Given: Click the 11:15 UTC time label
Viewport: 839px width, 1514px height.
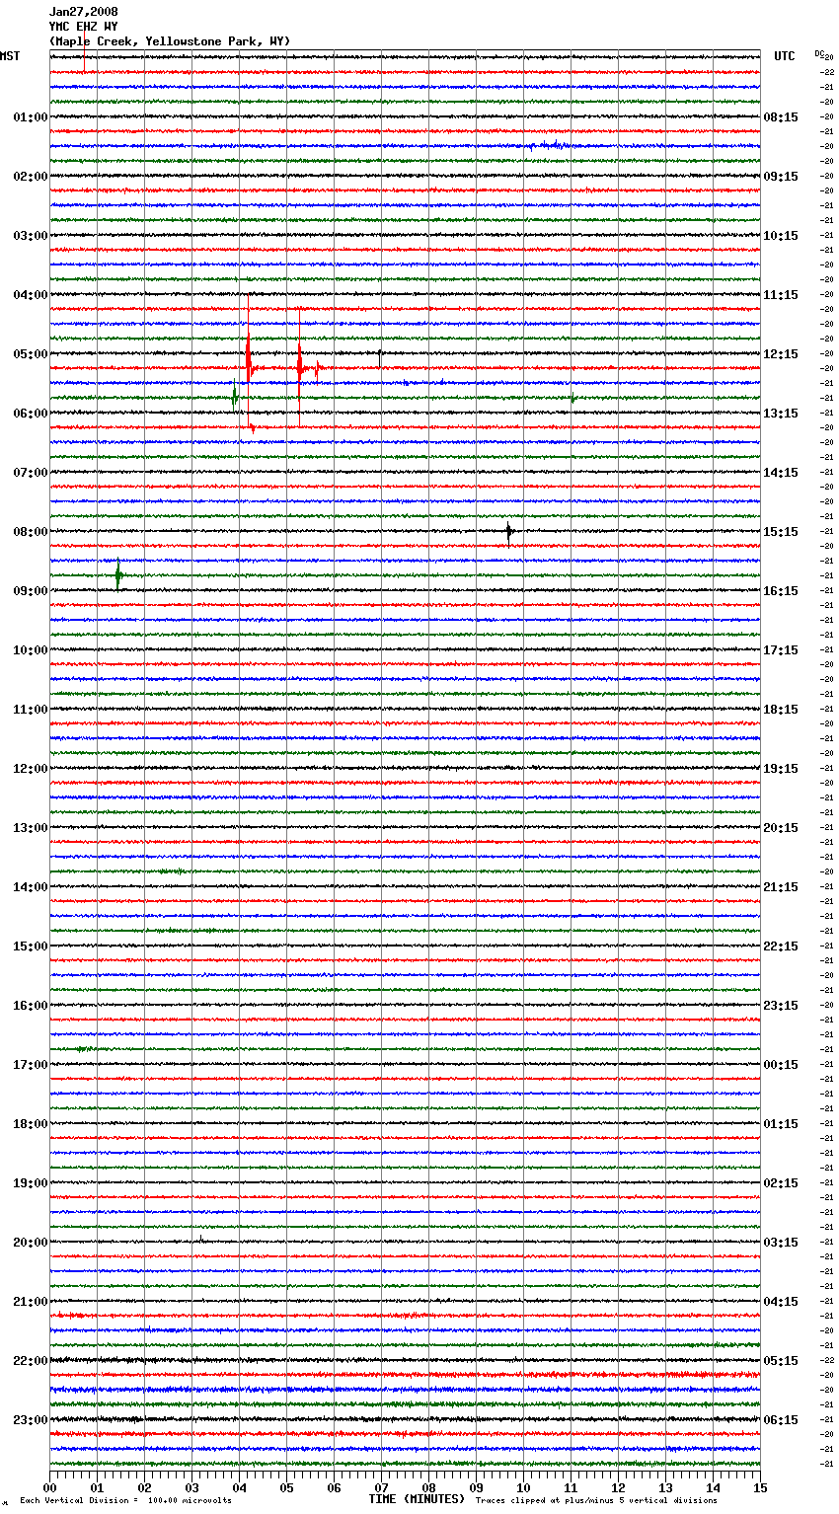Looking at the screenshot, I should tap(781, 295).
